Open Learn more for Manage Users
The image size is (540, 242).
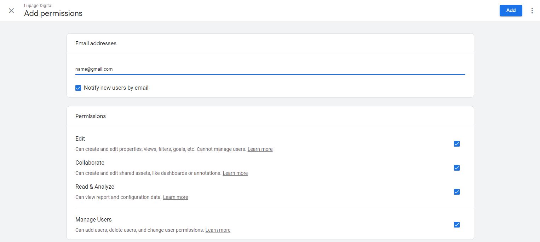(x=218, y=230)
